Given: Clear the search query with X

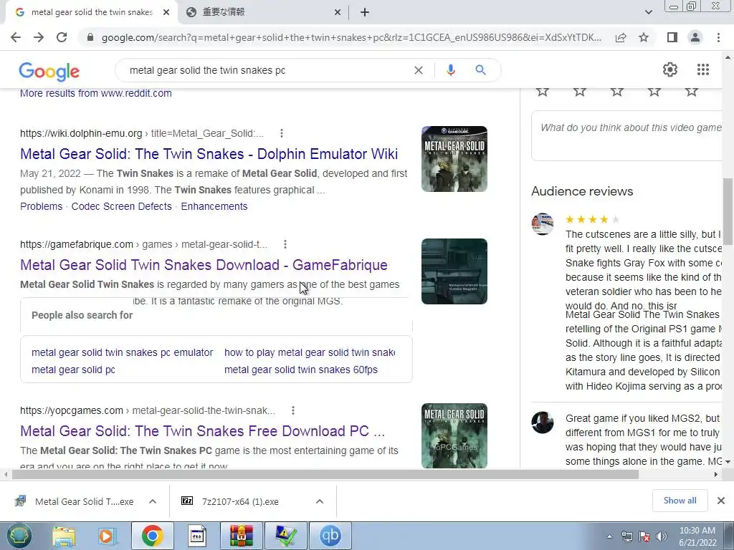Looking at the screenshot, I should tap(419, 70).
